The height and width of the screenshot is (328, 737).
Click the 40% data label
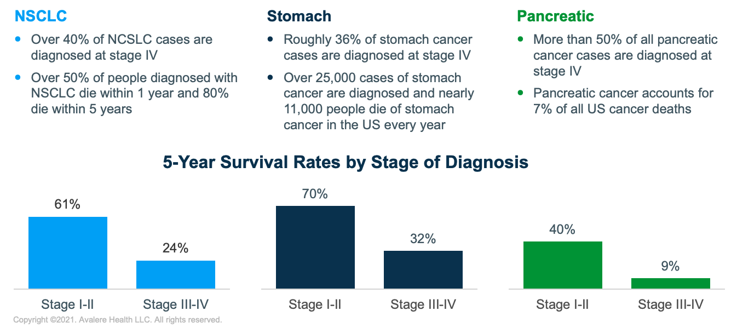pyautogui.click(x=562, y=229)
